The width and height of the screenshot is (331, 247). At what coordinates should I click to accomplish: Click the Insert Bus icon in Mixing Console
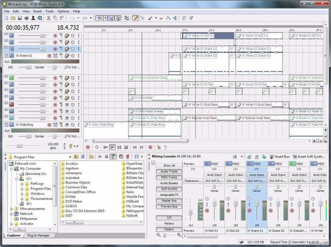tap(272, 157)
